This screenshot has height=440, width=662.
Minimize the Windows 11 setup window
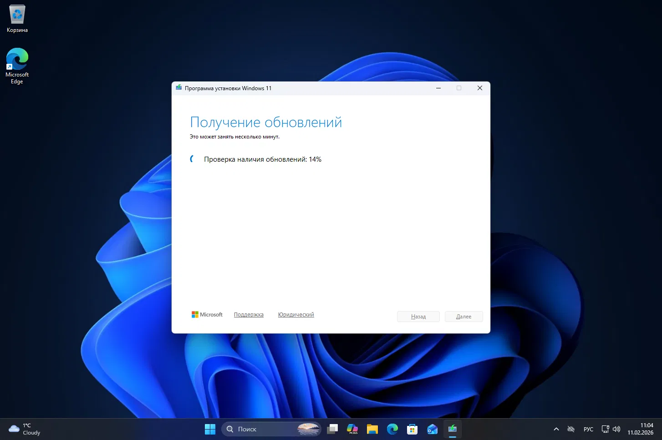point(438,88)
